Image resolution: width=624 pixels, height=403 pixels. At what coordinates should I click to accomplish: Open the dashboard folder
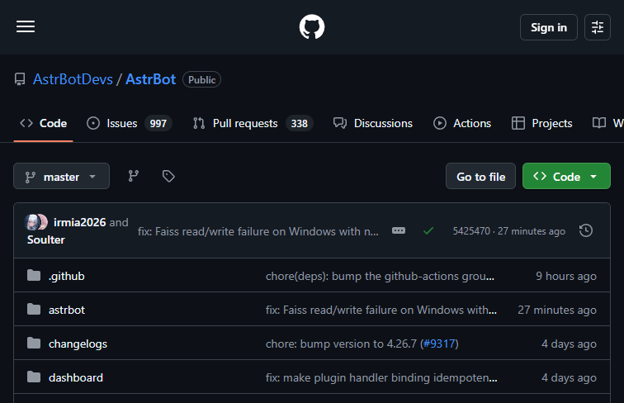coord(76,377)
